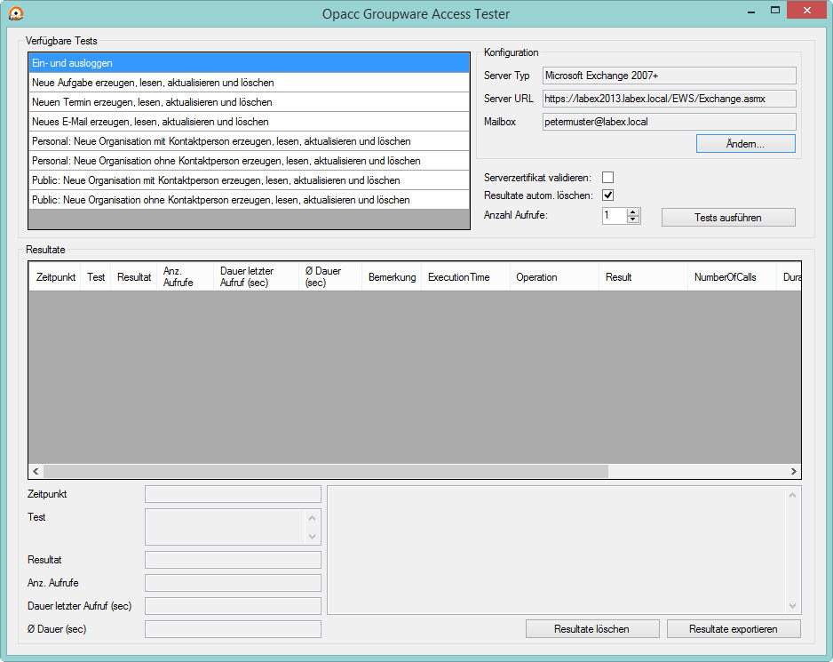Click the Anzahl Aufrufe number field
The width and height of the screenshot is (833, 662).
tap(615, 215)
